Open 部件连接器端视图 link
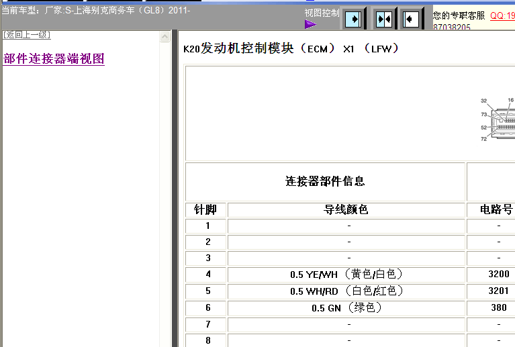Viewport: 515px width, 347px height. tap(54, 59)
